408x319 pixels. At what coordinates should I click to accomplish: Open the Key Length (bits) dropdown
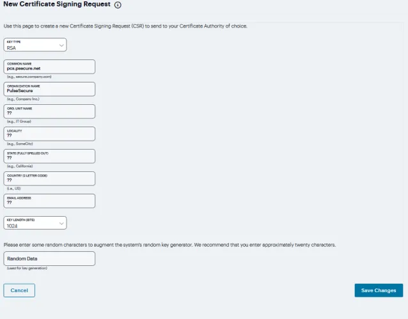coord(35,222)
